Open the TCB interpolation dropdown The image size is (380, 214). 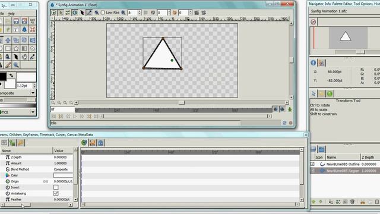[17, 112]
